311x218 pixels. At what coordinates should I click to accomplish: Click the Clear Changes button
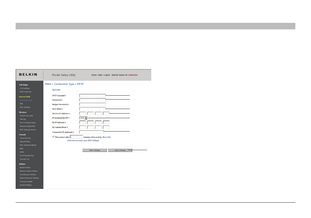click(x=95, y=150)
